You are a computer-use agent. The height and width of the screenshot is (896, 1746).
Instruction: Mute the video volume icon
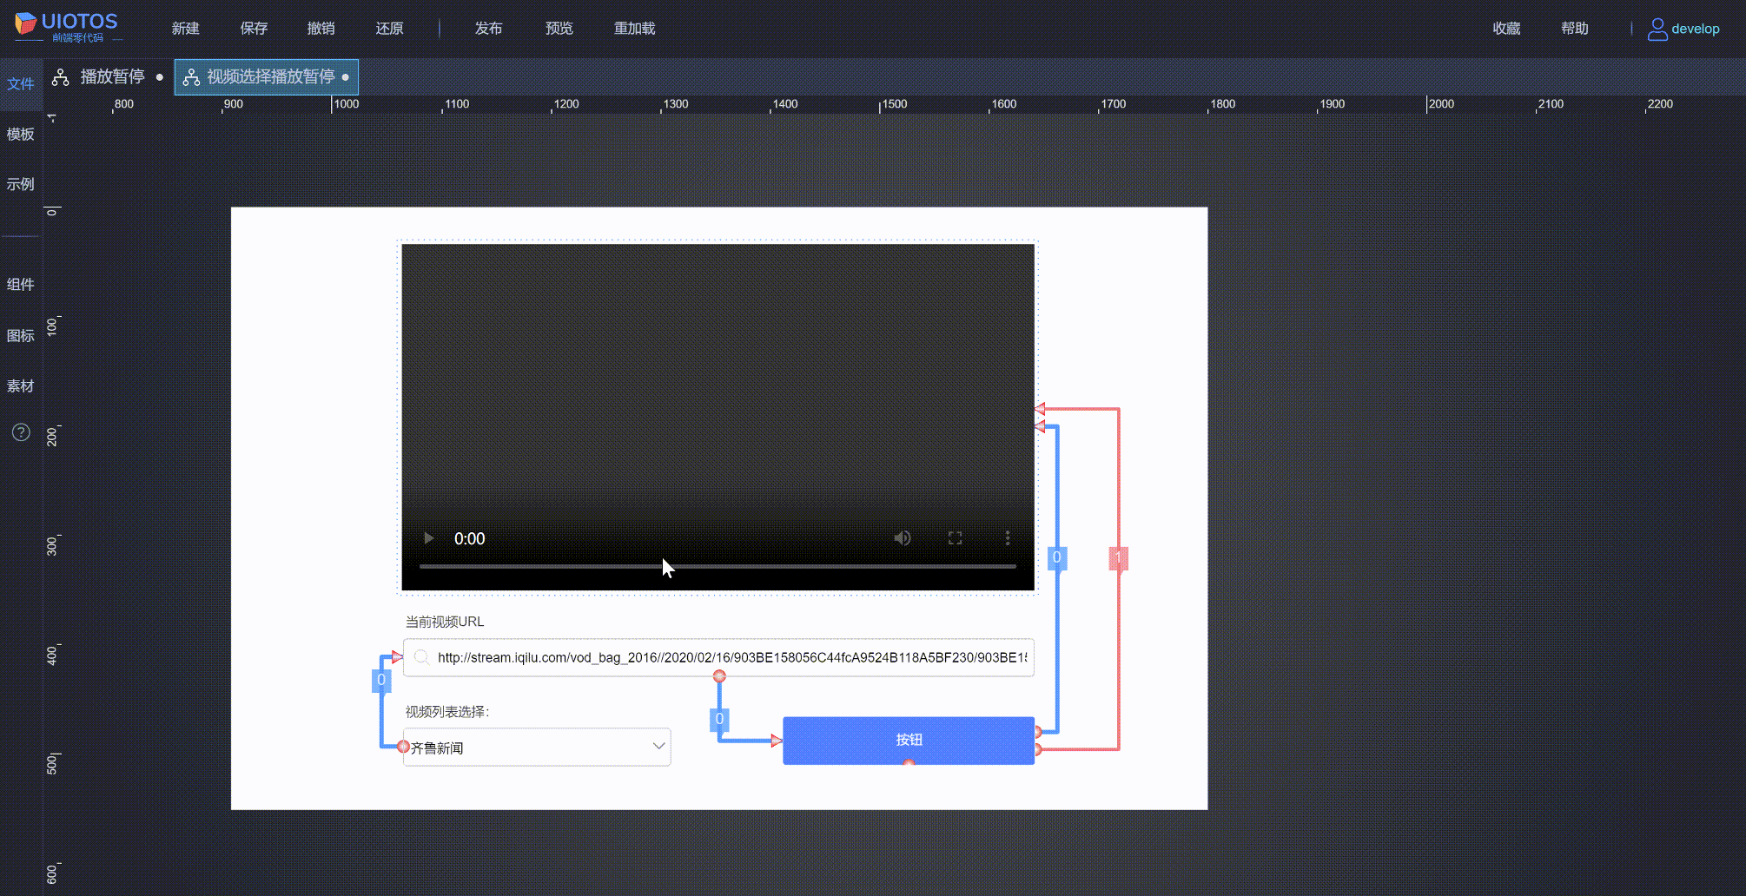coord(903,538)
